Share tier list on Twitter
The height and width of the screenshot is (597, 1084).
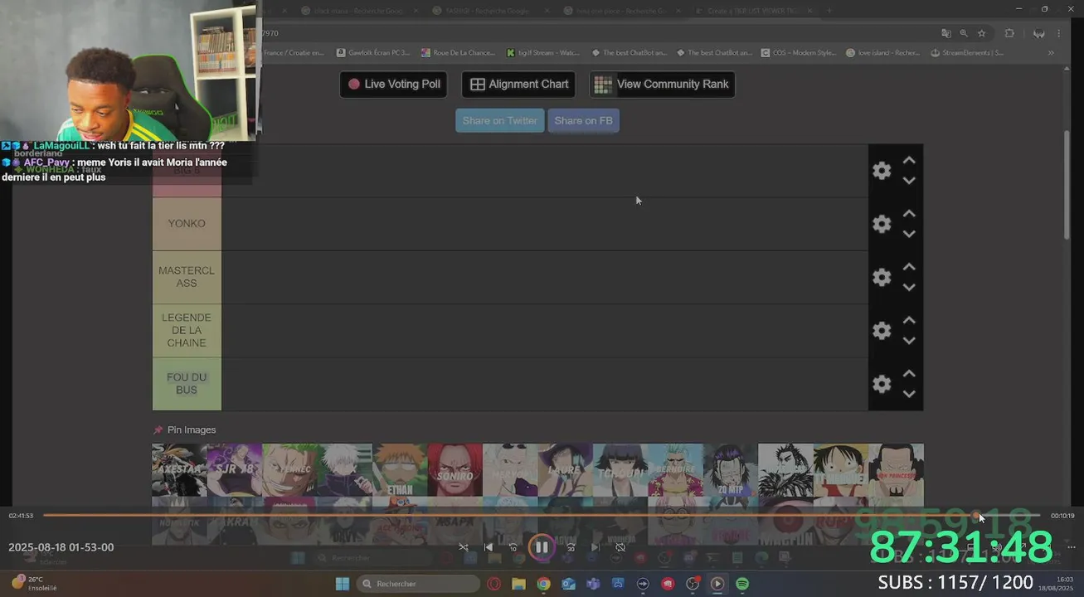click(499, 120)
